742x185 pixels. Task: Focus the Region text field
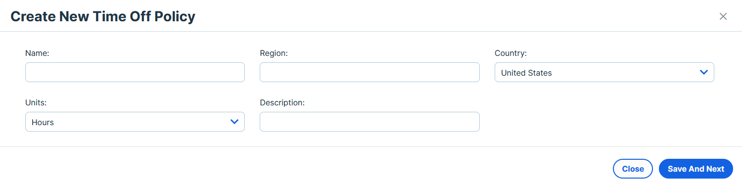point(370,72)
